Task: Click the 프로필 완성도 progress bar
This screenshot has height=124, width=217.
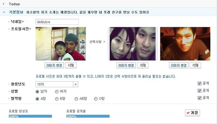Action: tap(30, 116)
